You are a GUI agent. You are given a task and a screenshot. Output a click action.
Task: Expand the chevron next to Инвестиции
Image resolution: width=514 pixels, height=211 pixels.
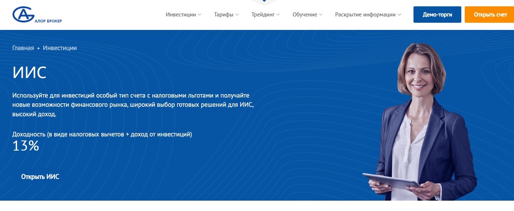point(199,15)
